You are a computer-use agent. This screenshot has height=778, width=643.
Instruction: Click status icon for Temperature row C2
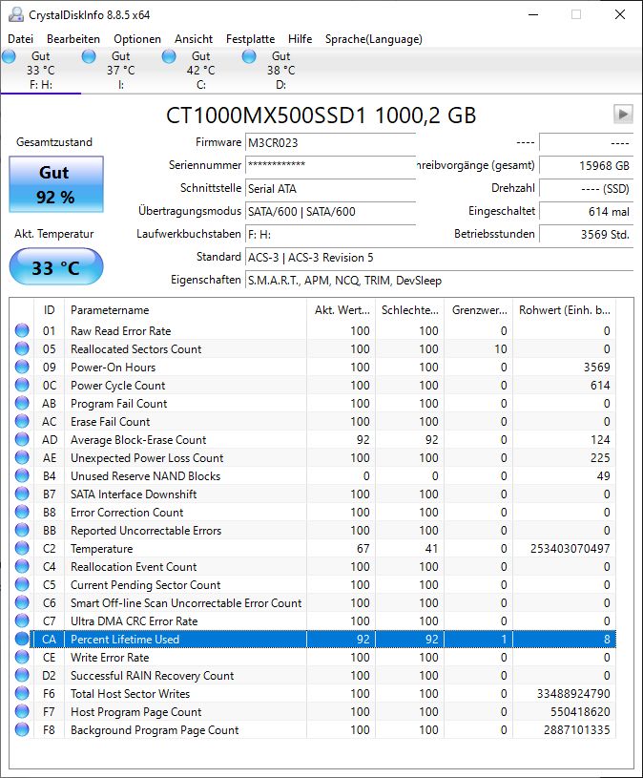point(22,548)
